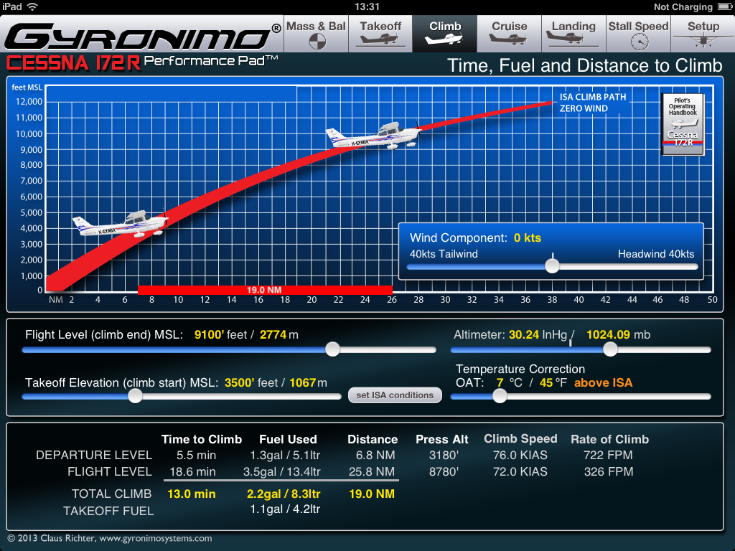The image size is (735, 551).
Task: Open the Mass & Bal tab
Action: [316, 34]
